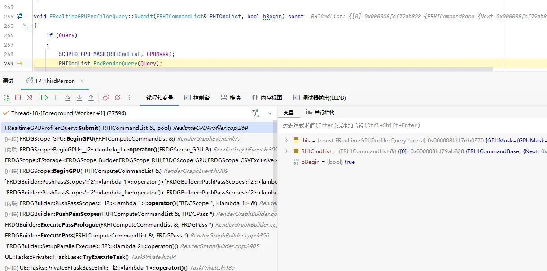The image size is (547, 271).
Task: Click the overriding method gutter icon on line 264
Action: coord(20,16)
